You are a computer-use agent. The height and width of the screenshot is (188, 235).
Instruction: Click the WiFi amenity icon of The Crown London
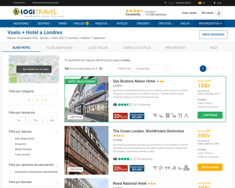(x=155, y=168)
